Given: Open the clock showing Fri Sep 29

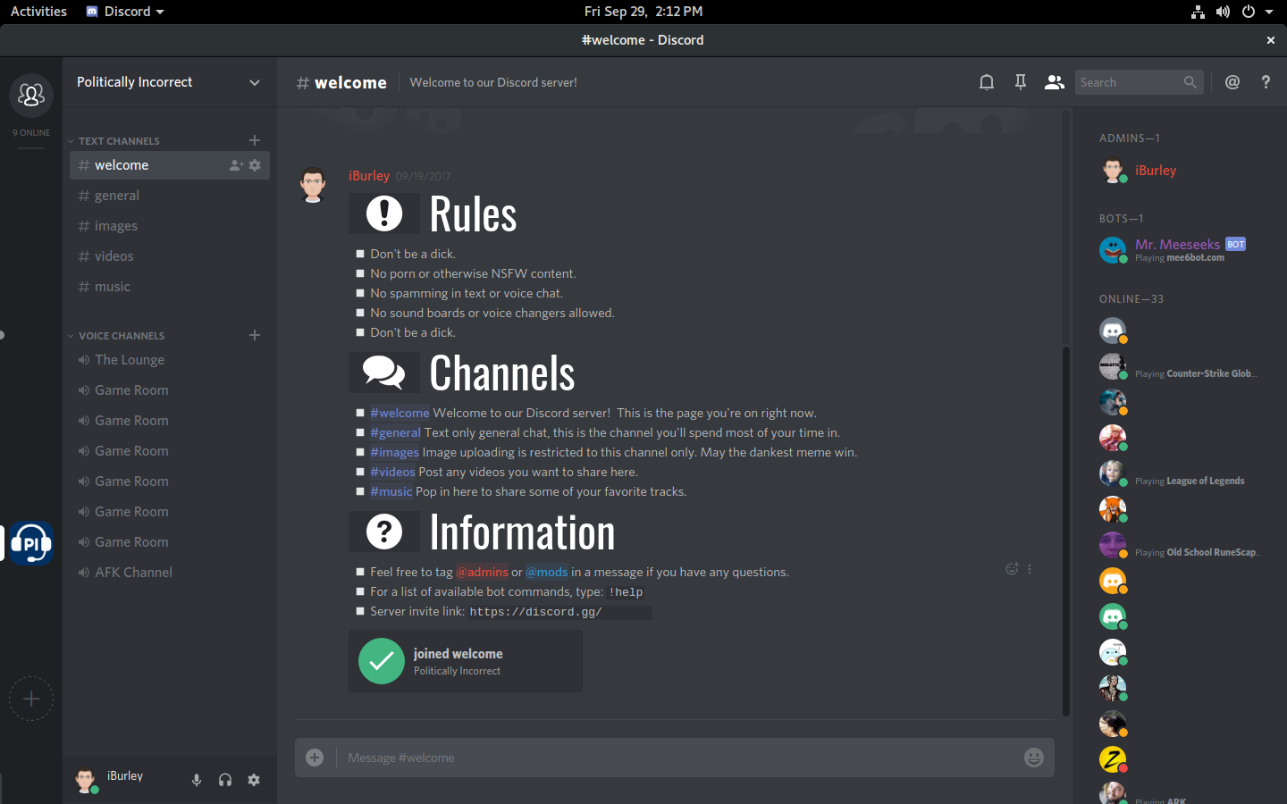Looking at the screenshot, I should pos(643,12).
